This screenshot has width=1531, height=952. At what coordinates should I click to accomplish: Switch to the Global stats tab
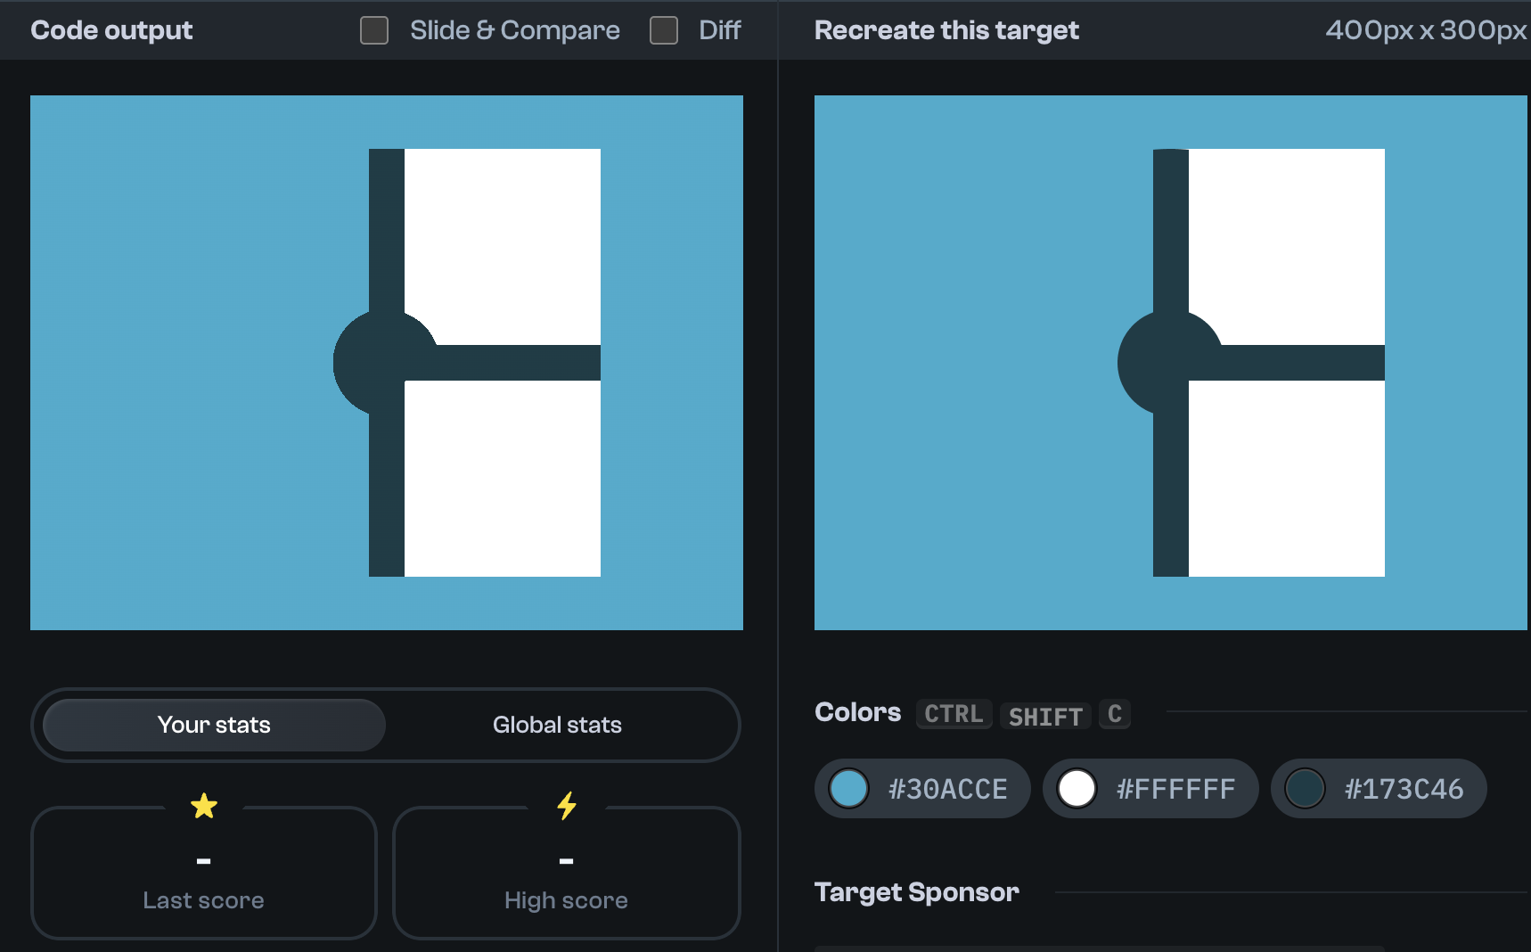pyautogui.click(x=557, y=725)
